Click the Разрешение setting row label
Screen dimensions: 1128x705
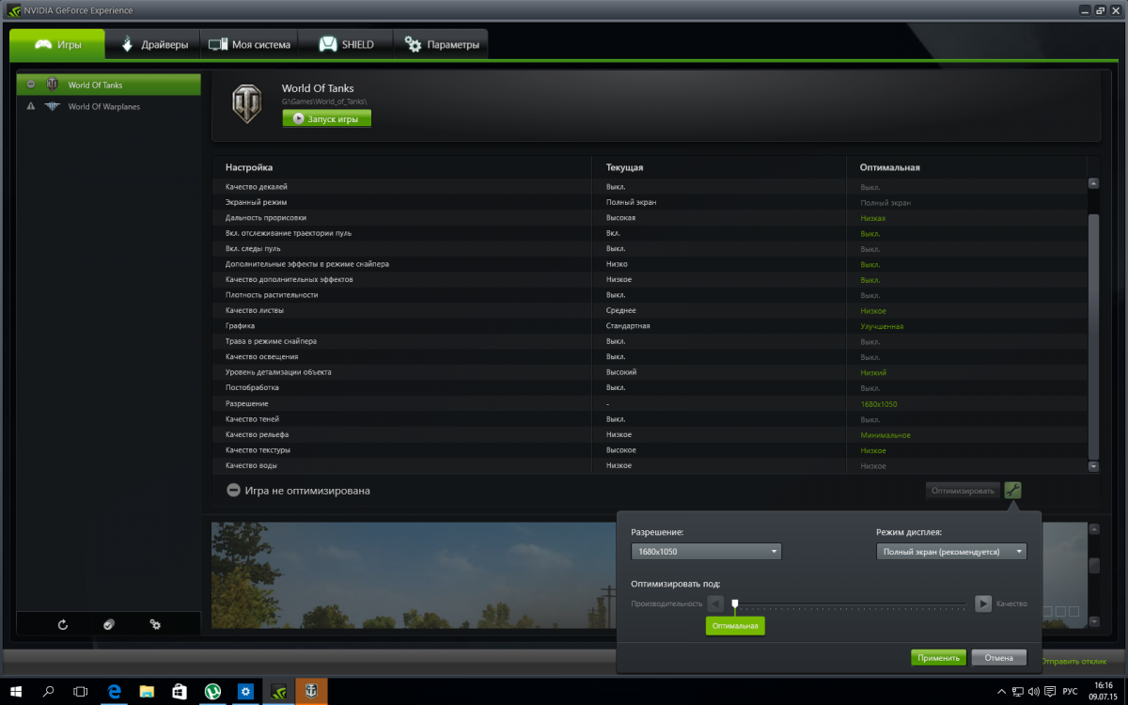(247, 404)
